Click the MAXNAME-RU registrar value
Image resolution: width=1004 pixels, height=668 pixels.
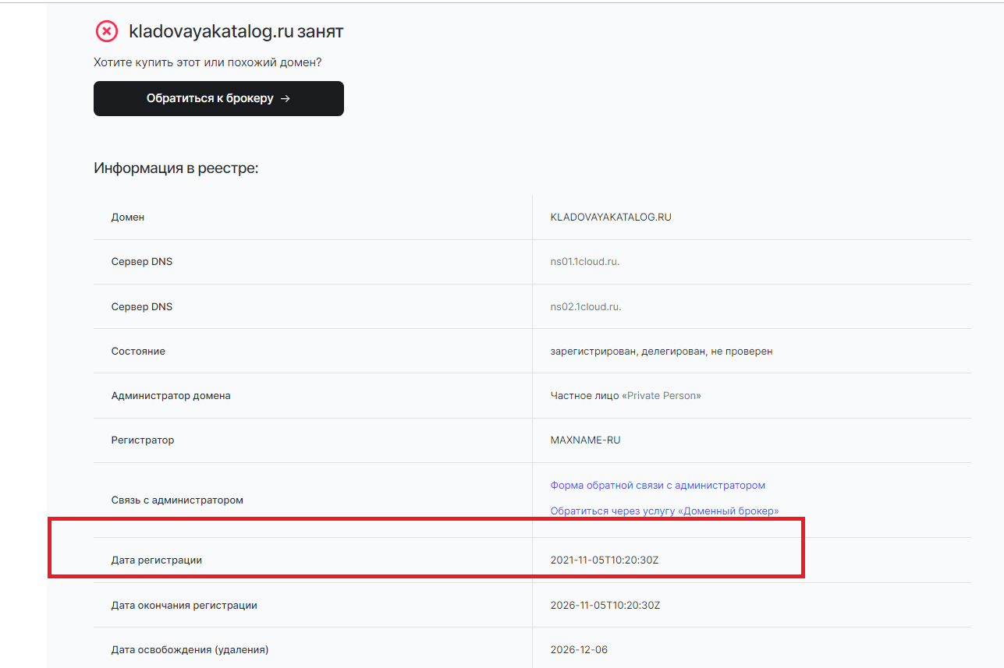pyautogui.click(x=586, y=440)
